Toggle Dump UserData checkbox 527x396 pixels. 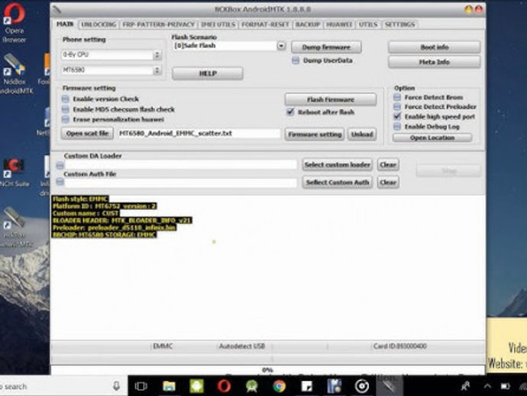[296, 60]
